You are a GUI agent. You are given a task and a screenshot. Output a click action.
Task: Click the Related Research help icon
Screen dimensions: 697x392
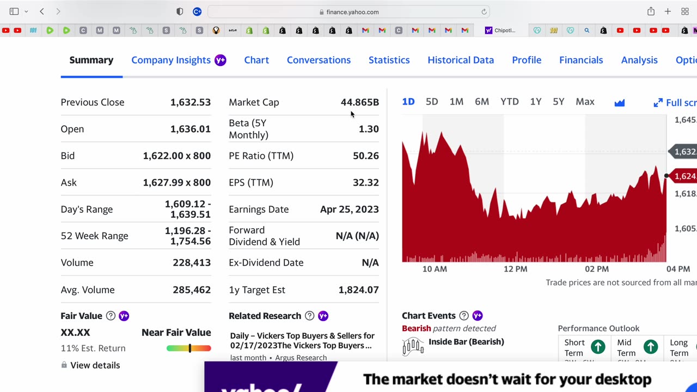[x=309, y=316]
